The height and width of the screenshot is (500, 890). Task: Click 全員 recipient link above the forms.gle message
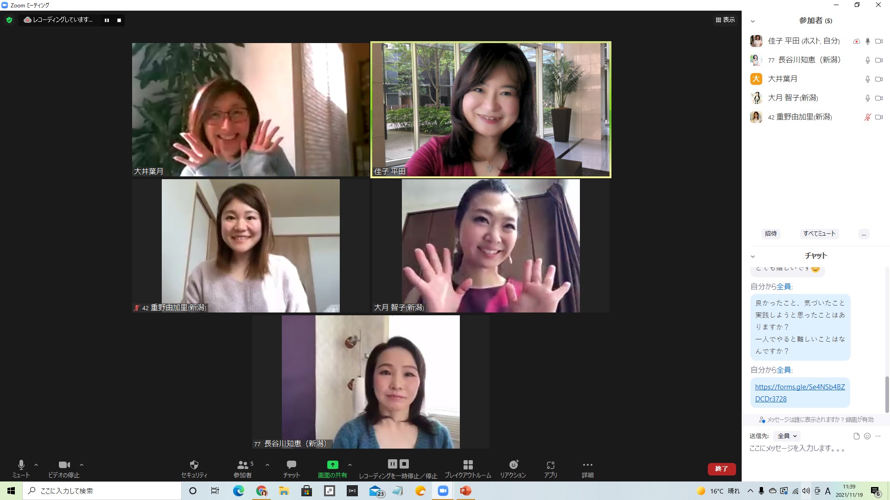pyautogui.click(x=784, y=370)
